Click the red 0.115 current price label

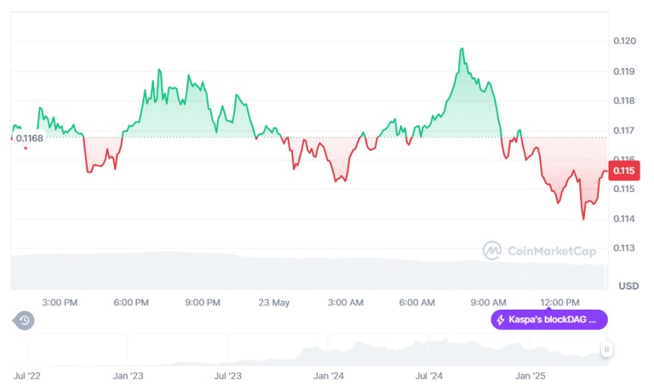[x=624, y=171]
